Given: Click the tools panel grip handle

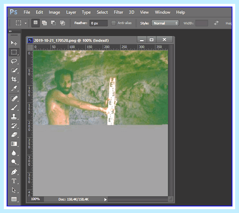Looking at the screenshot, I should [x=14, y=35].
